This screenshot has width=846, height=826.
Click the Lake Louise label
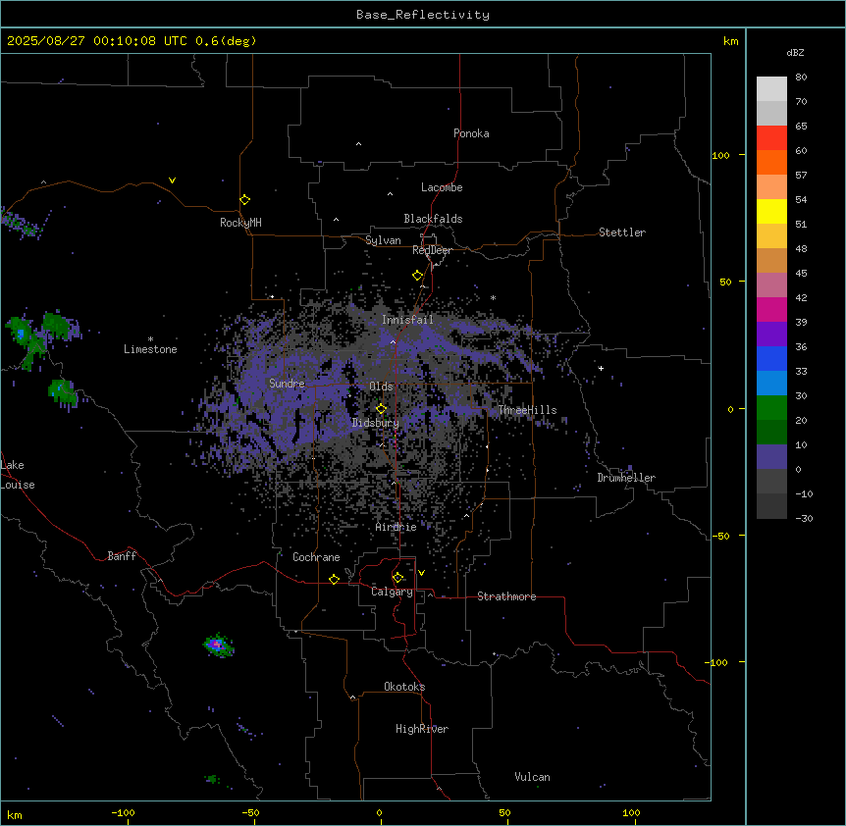tap(18, 475)
